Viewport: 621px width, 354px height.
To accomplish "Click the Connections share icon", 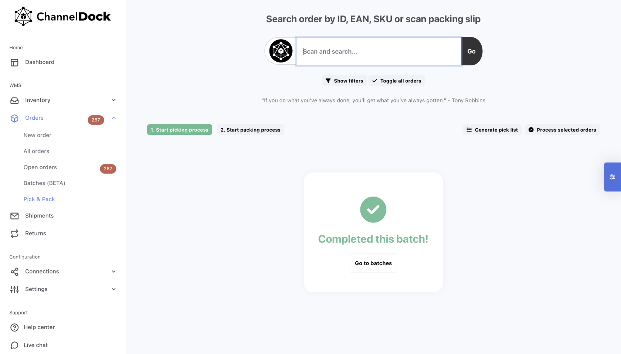I will pyautogui.click(x=14, y=272).
